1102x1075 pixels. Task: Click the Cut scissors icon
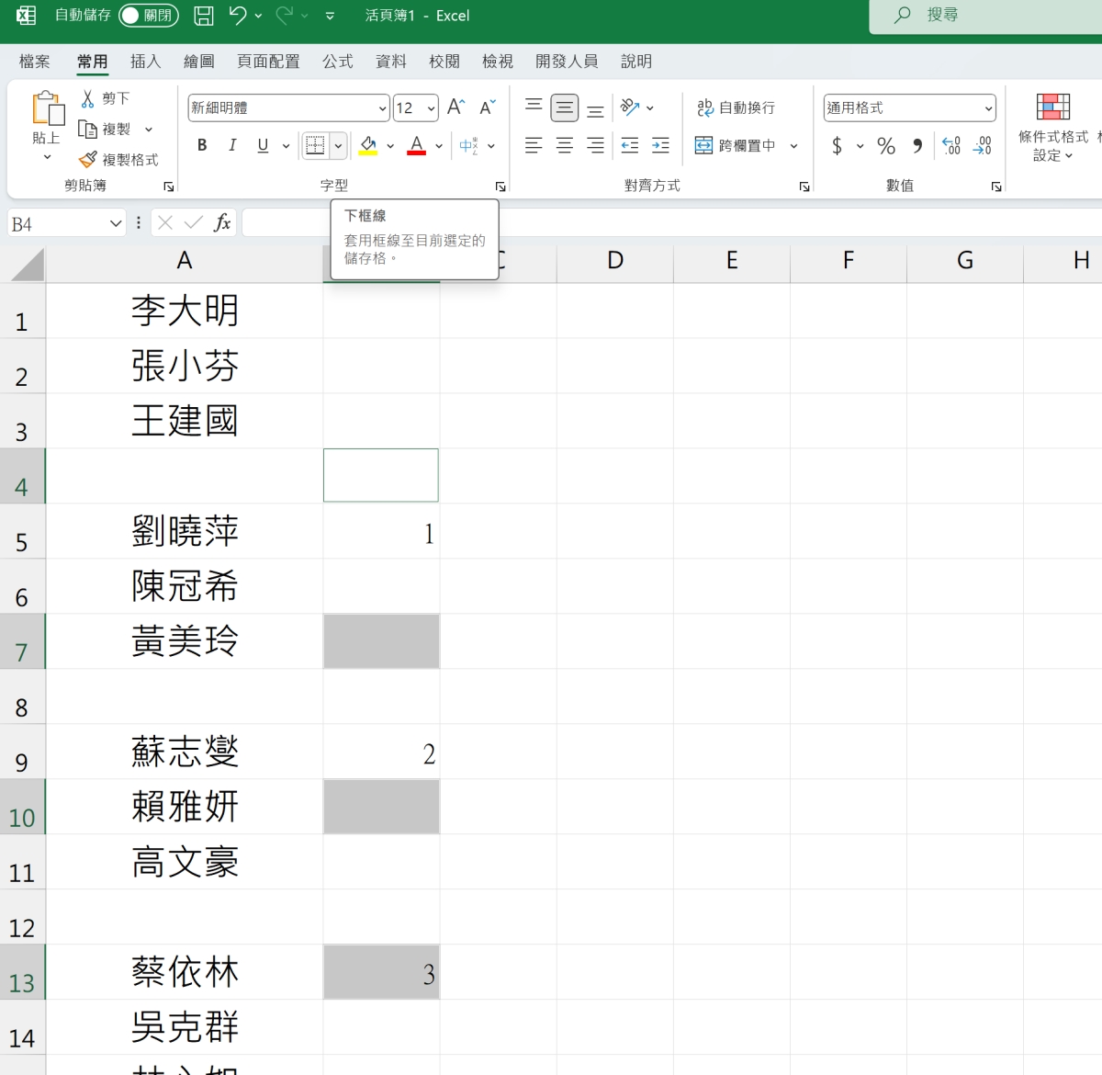pyautogui.click(x=88, y=98)
